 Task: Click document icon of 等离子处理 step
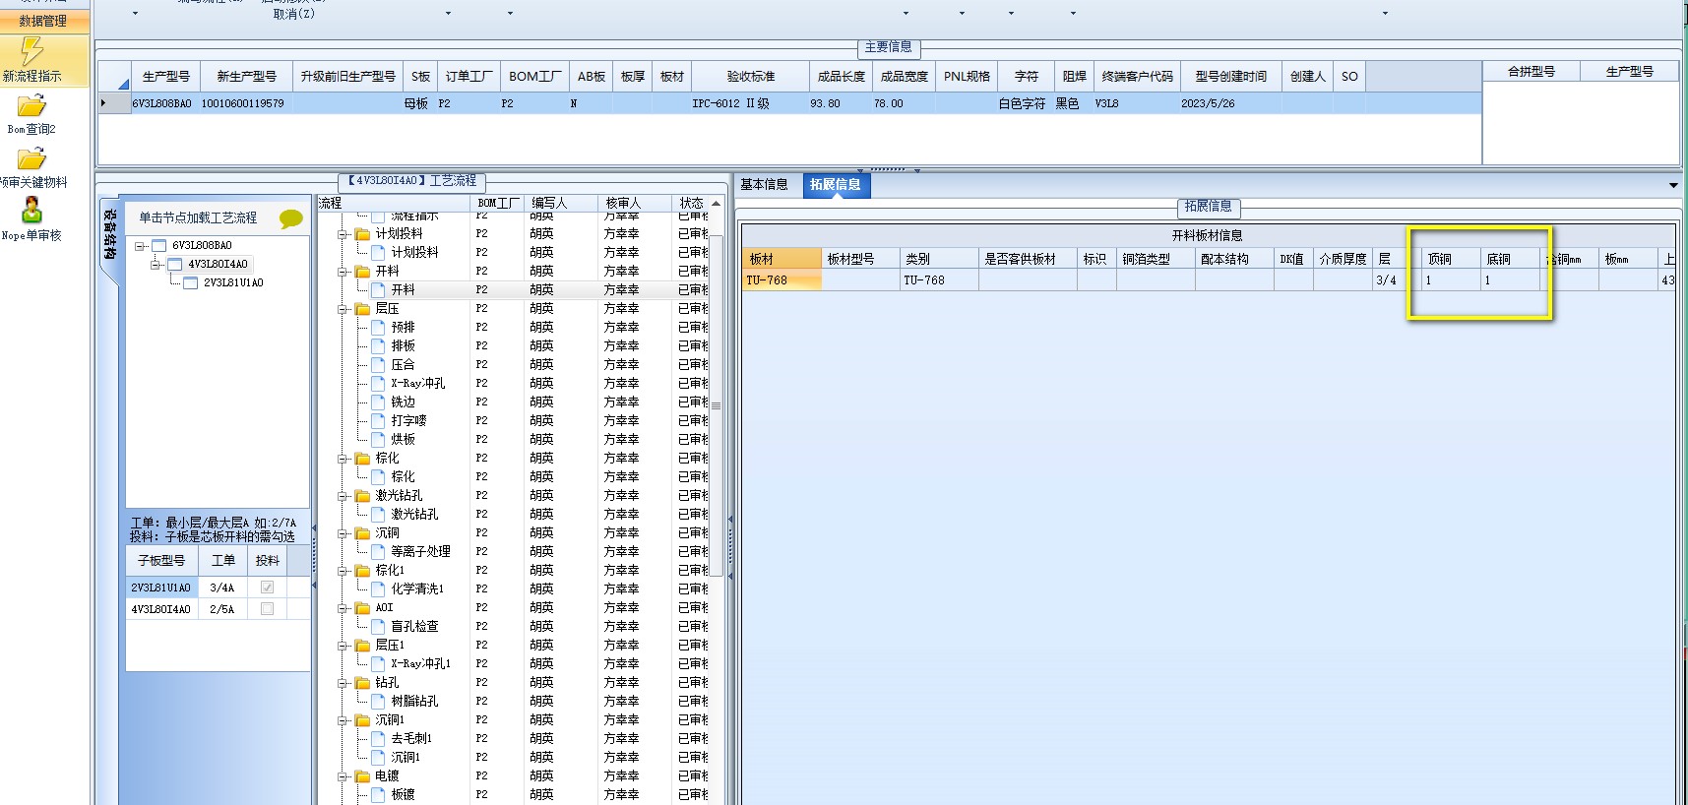click(378, 552)
